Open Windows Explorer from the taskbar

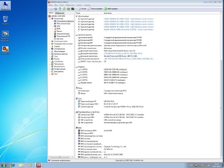(21, 165)
